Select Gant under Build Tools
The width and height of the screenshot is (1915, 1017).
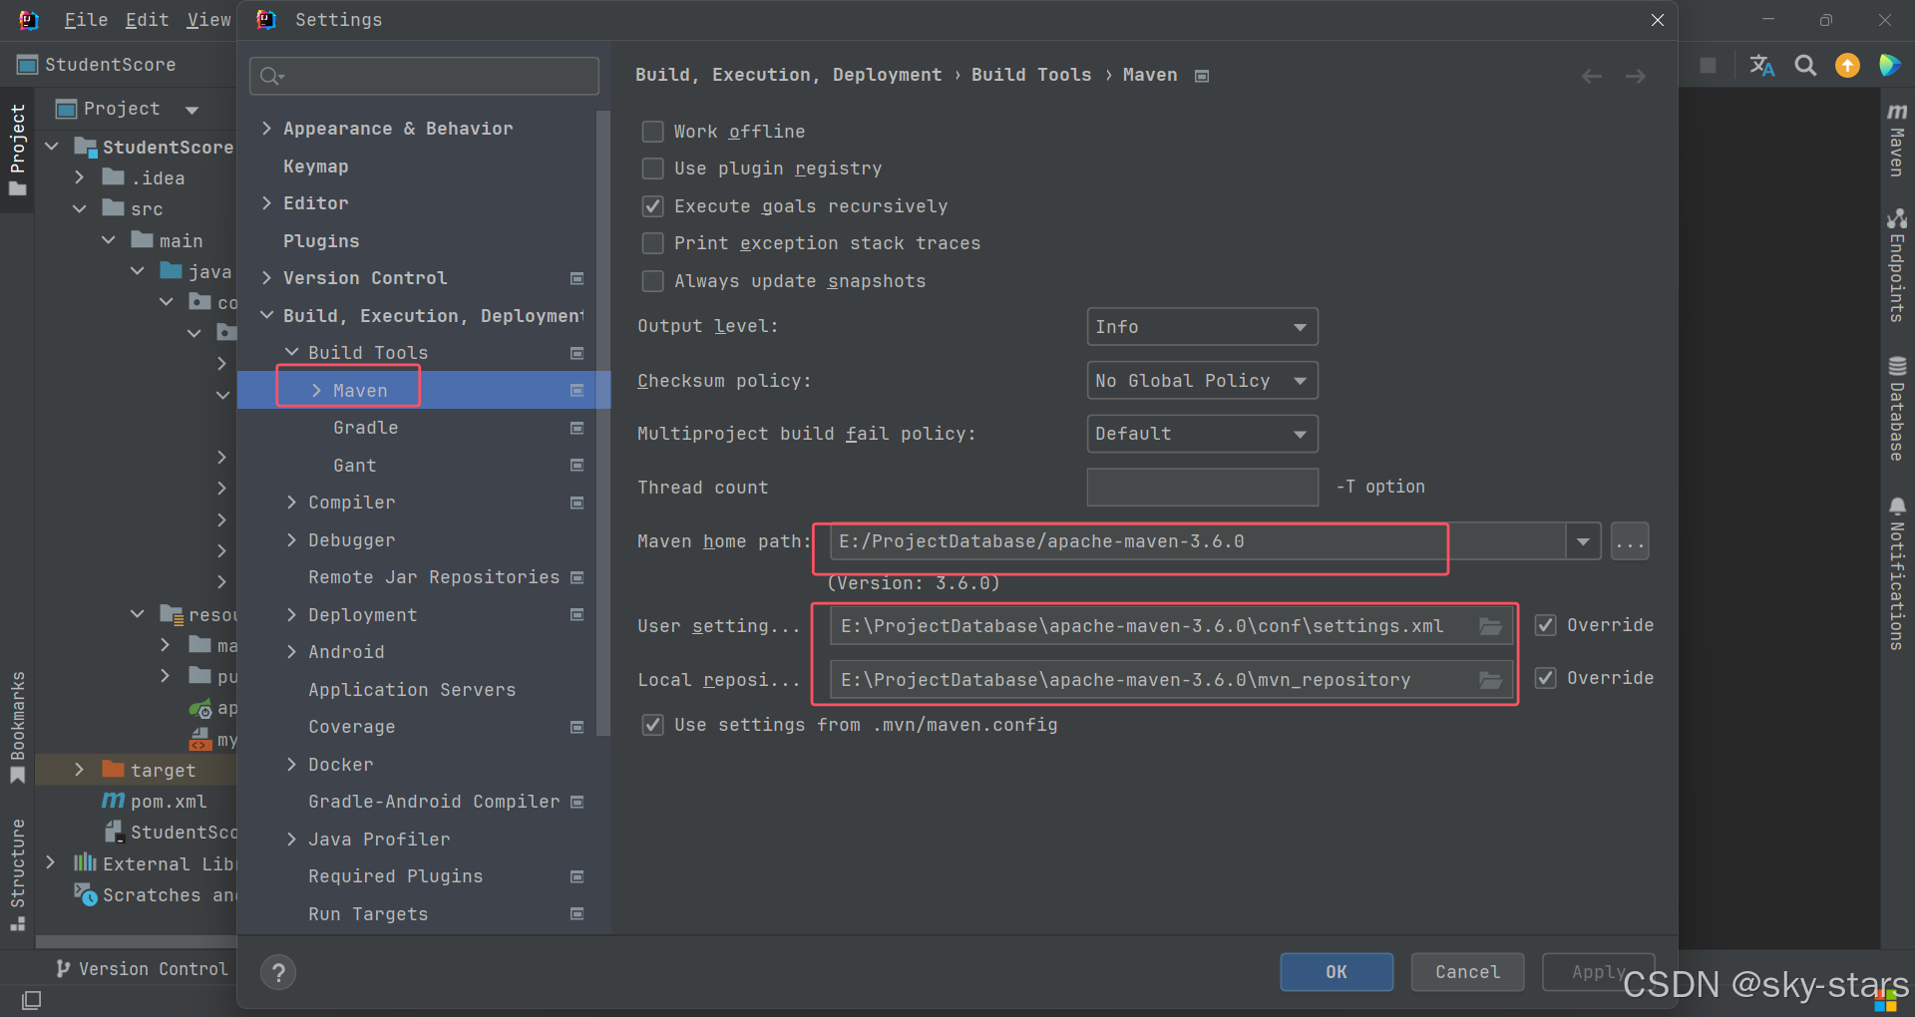(x=355, y=466)
